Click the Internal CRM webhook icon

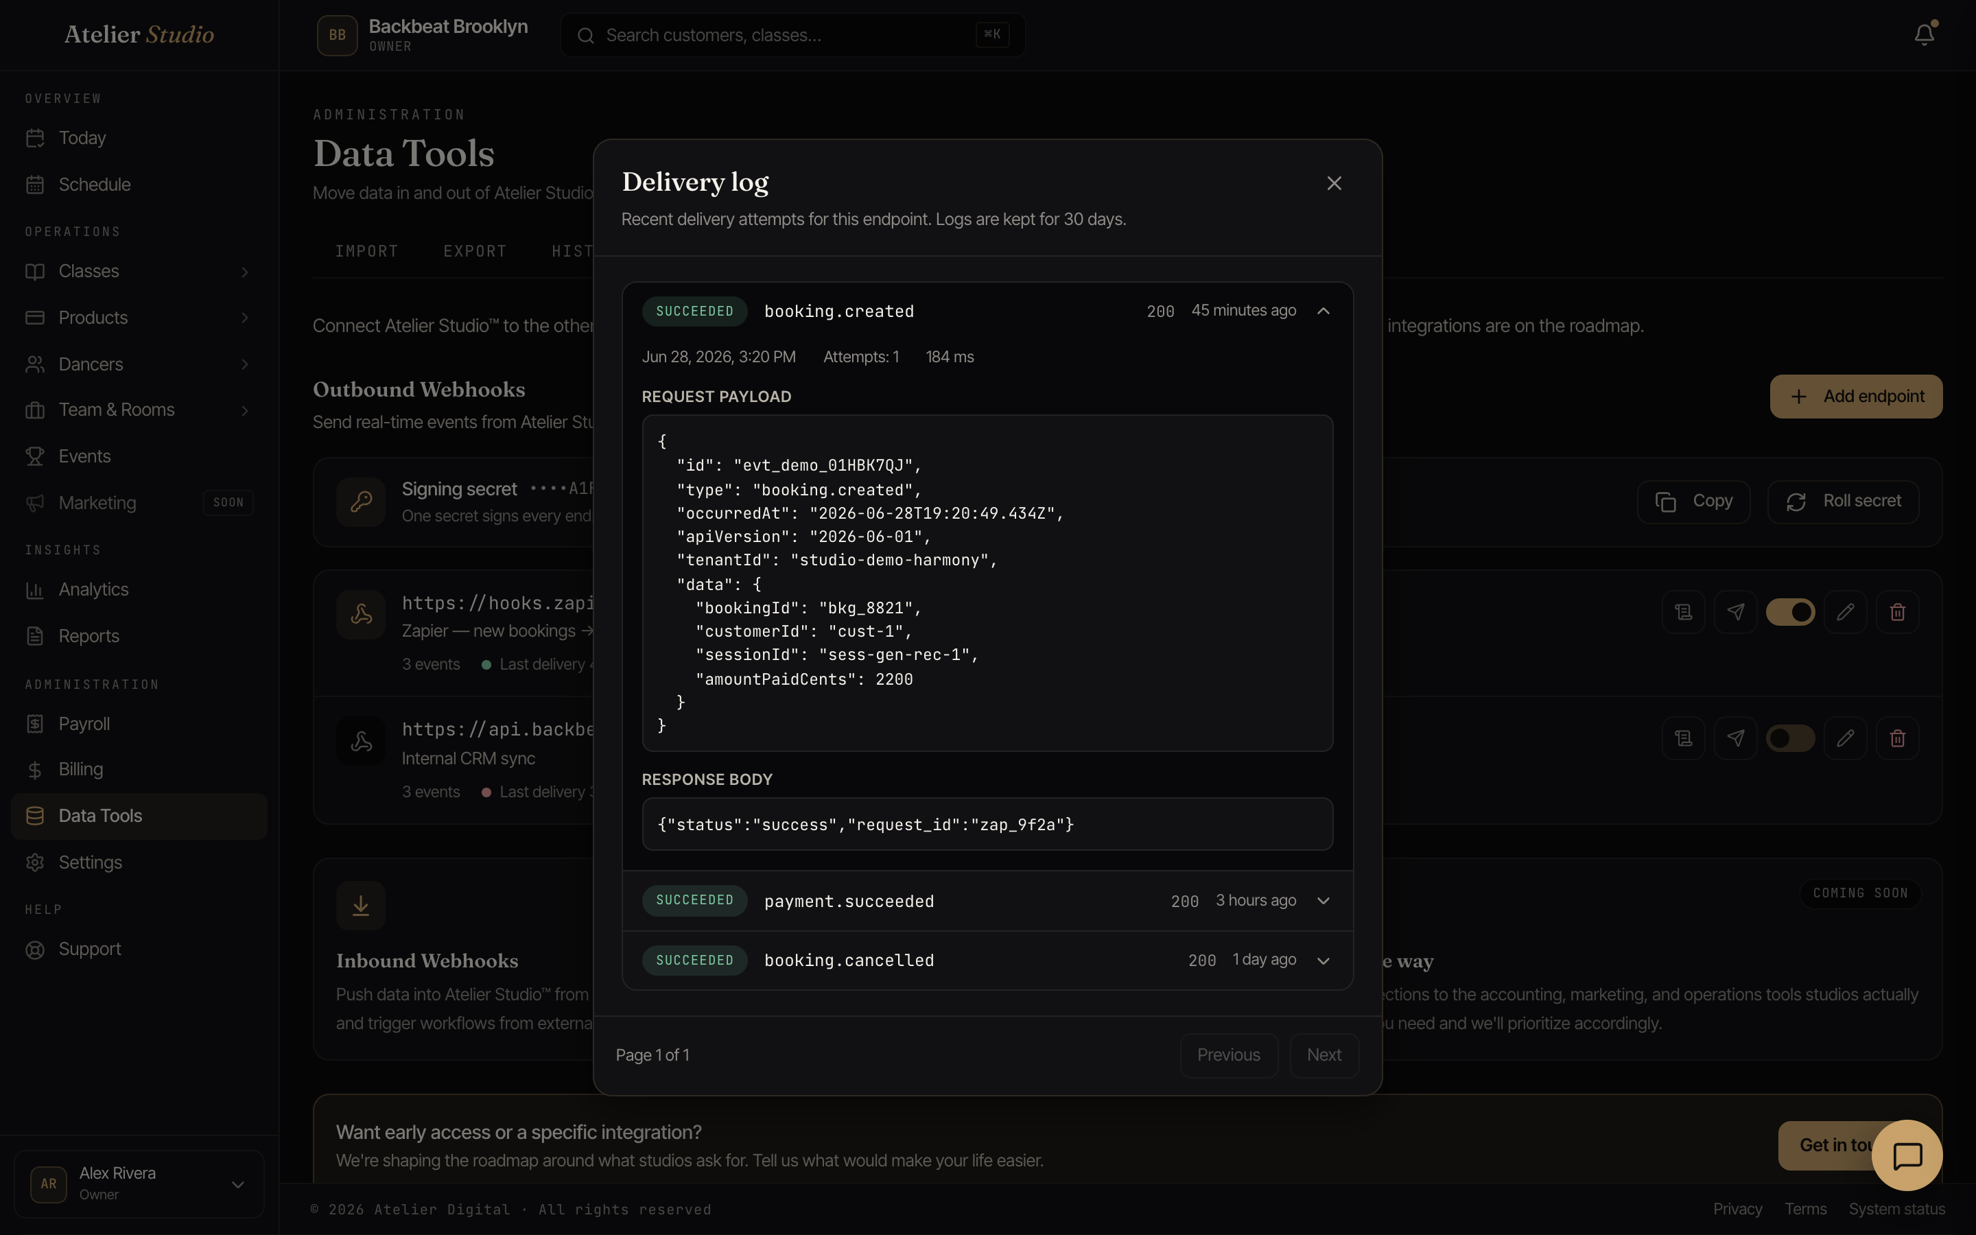(361, 741)
